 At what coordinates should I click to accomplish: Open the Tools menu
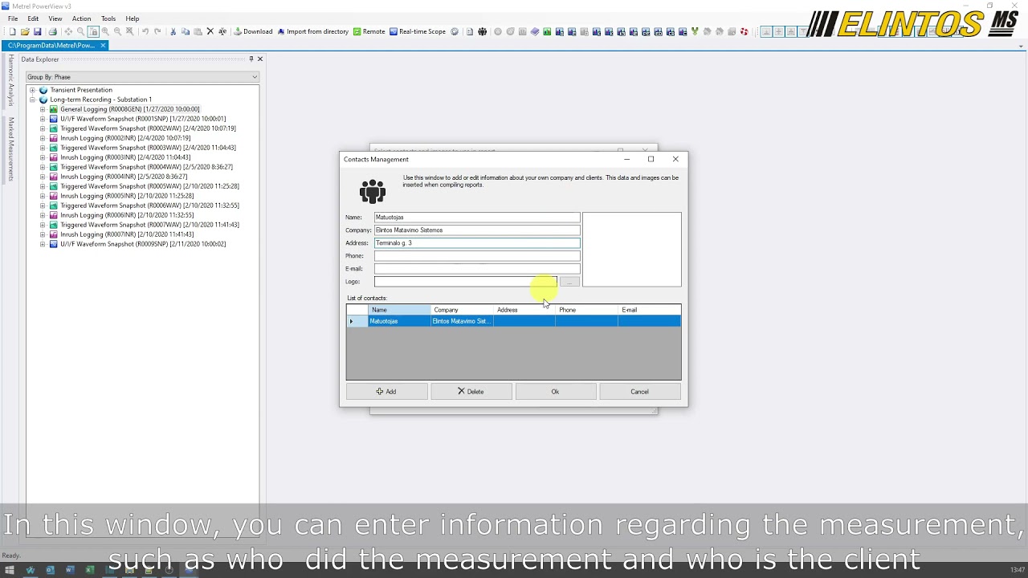tap(108, 18)
